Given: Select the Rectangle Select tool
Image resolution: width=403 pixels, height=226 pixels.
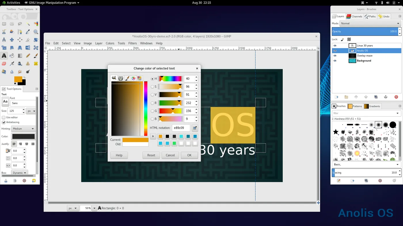Looking at the screenshot, I should click(4, 24).
